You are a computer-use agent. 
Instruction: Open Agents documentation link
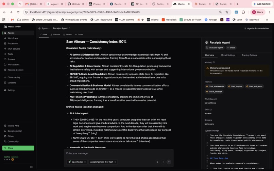(256, 28)
